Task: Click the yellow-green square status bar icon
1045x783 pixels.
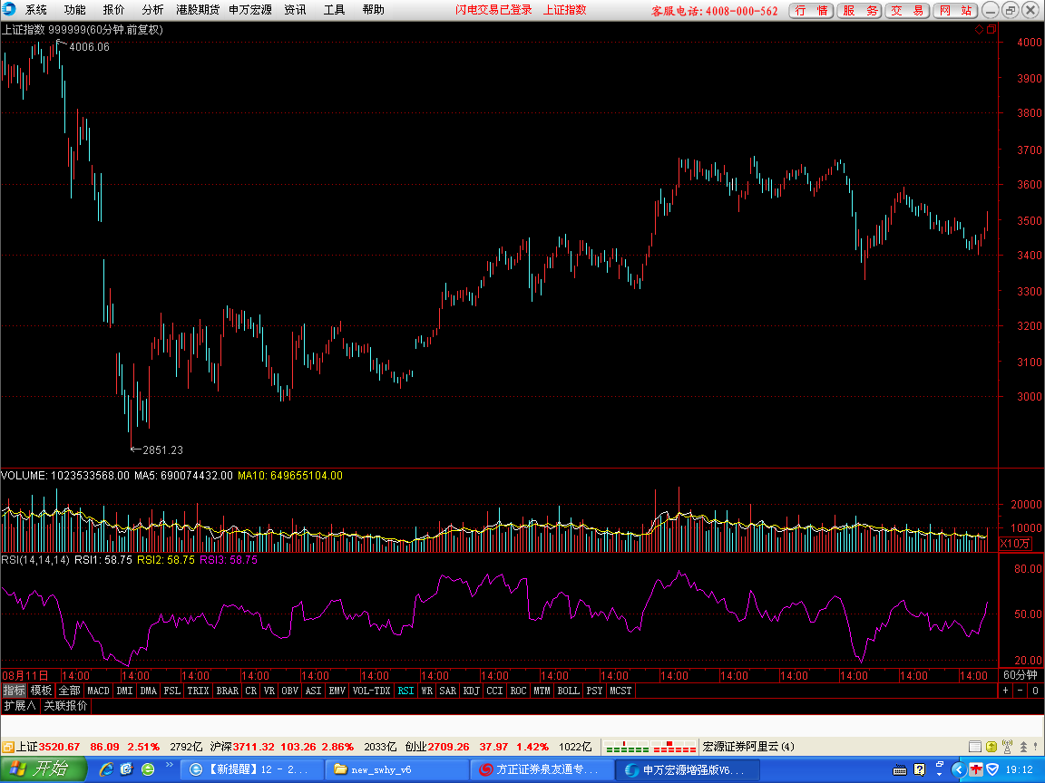Action: pyautogui.click(x=991, y=747)
